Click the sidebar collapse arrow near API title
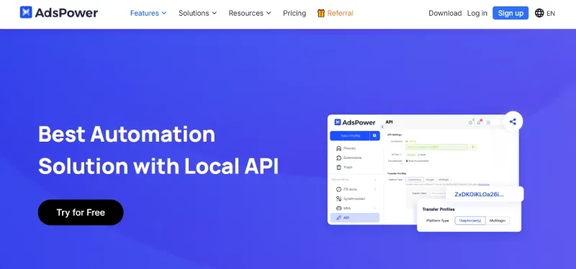The width and height of the screenshot is (576, 269). click(x=382, y=127)
